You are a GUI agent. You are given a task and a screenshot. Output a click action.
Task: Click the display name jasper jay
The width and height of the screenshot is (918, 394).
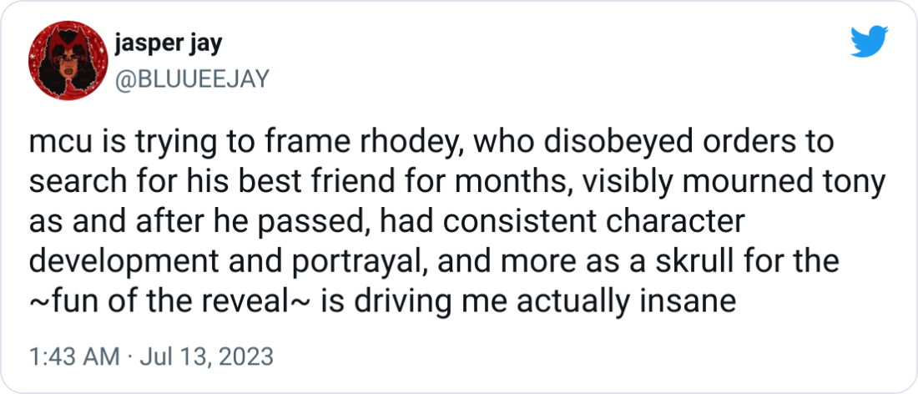tap(169, 44)
